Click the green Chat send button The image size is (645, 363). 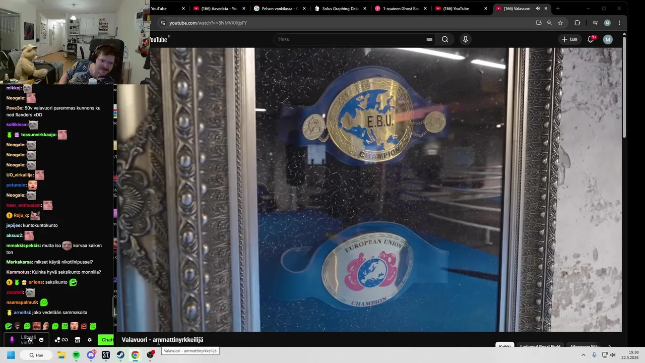[106, 340]
